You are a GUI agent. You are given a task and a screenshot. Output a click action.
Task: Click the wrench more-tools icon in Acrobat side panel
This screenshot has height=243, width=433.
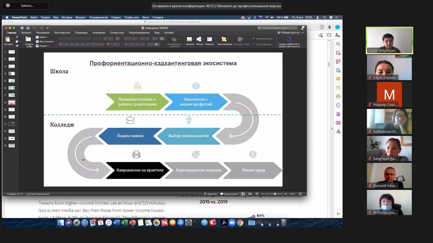[338, 132]
